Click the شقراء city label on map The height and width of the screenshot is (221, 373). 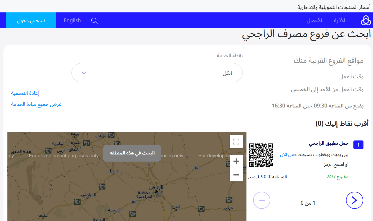tap(113, 171)
